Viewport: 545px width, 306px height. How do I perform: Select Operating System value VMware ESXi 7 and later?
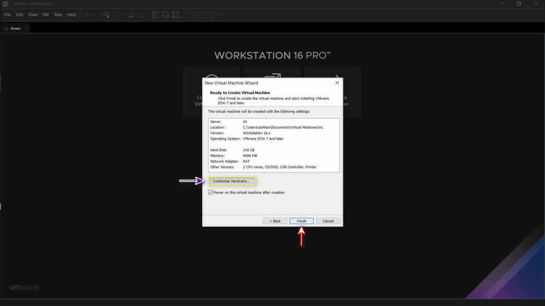pos(263,139)
